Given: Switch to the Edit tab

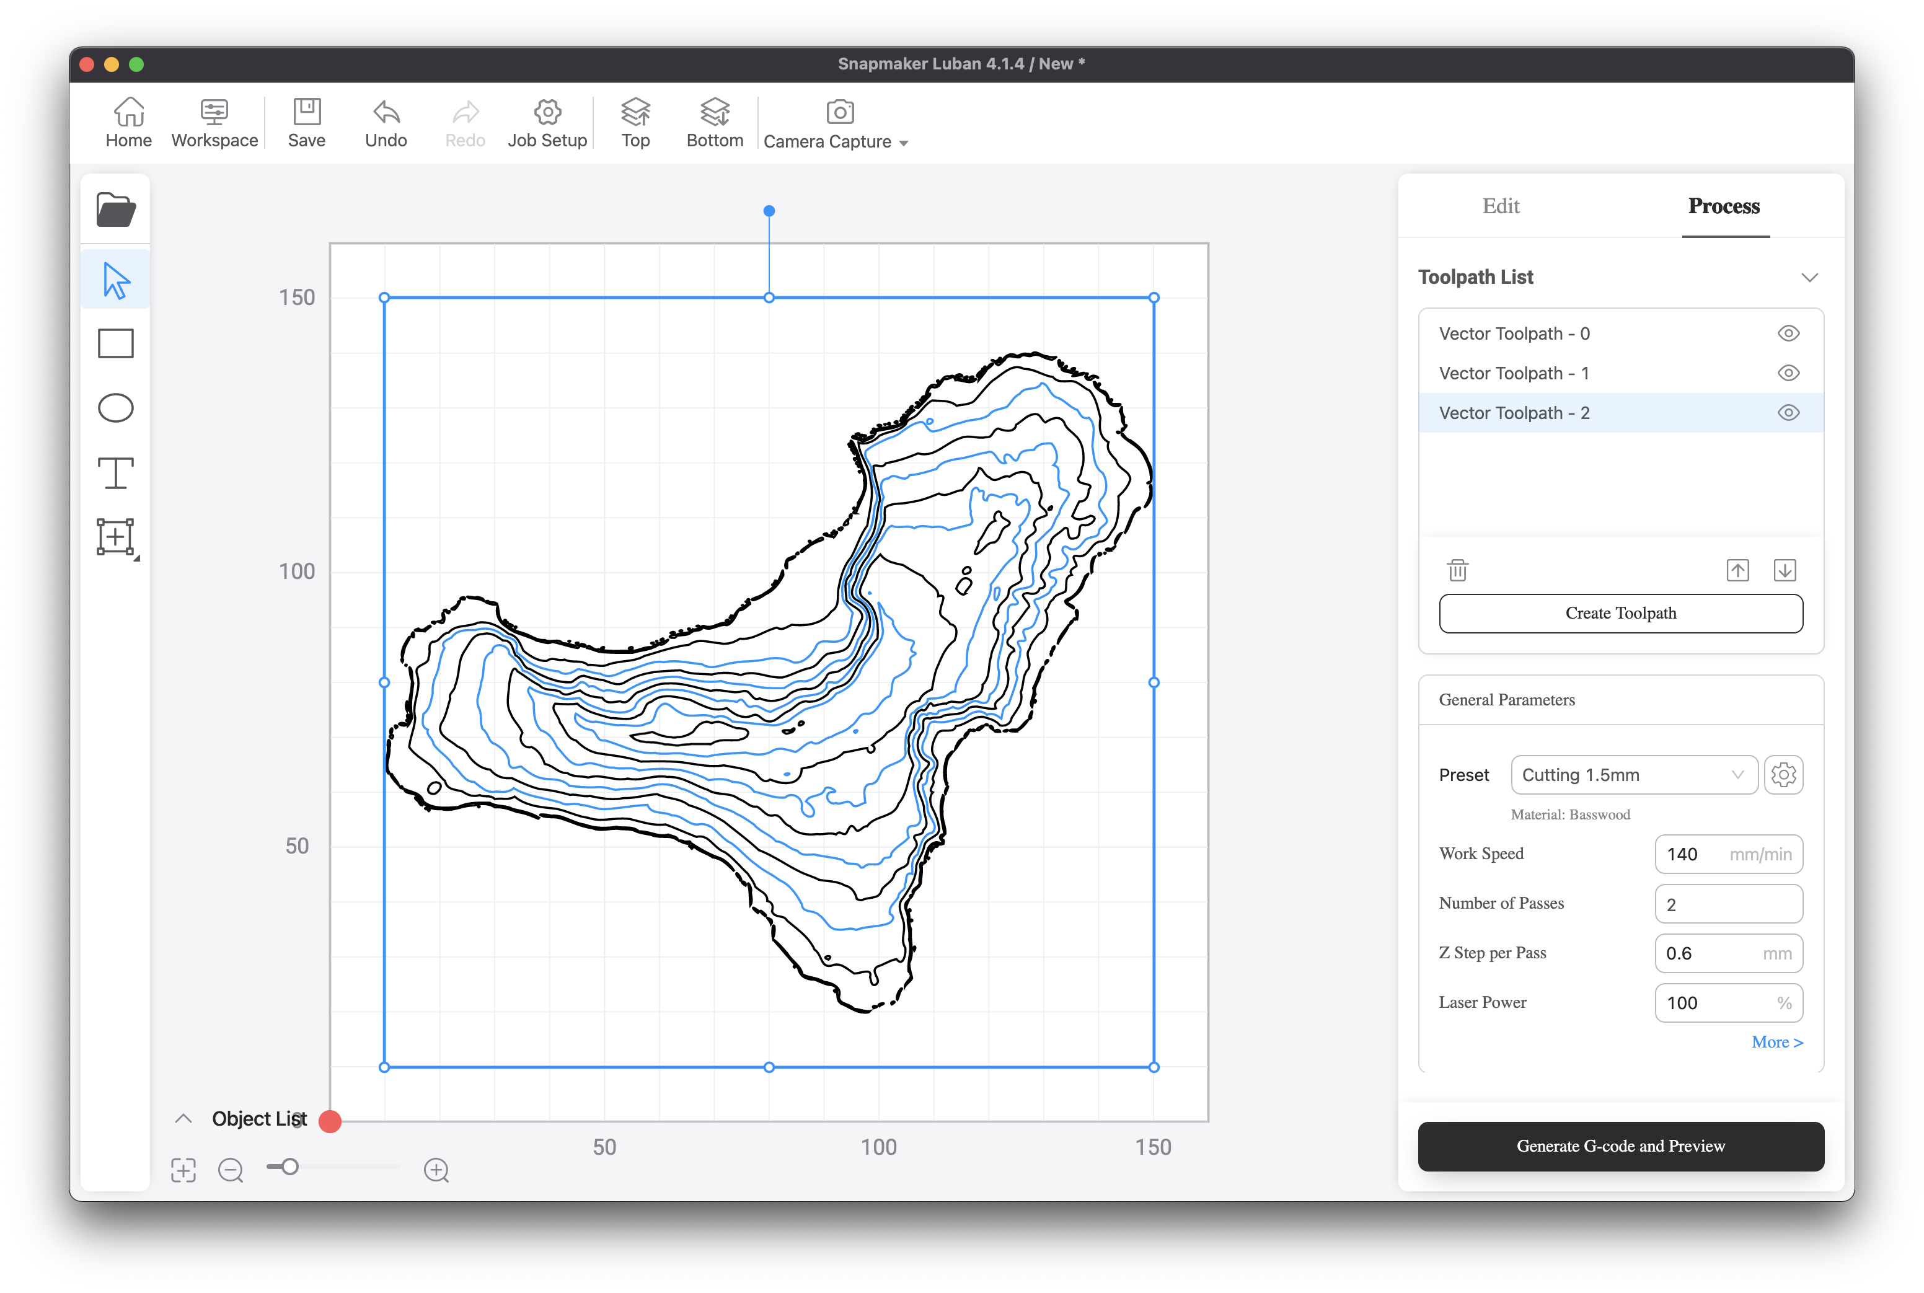Looking at the screenshot, I should [1500, 206].
